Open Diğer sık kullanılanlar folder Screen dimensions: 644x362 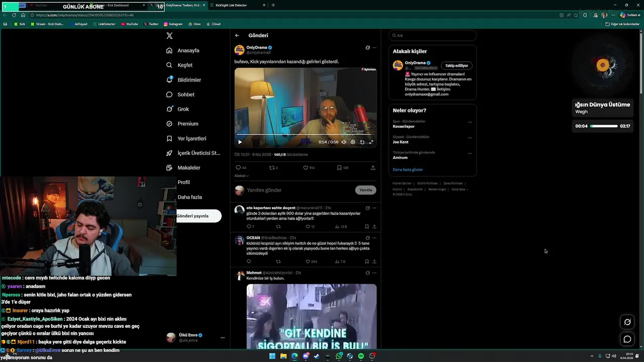(622, 24)
